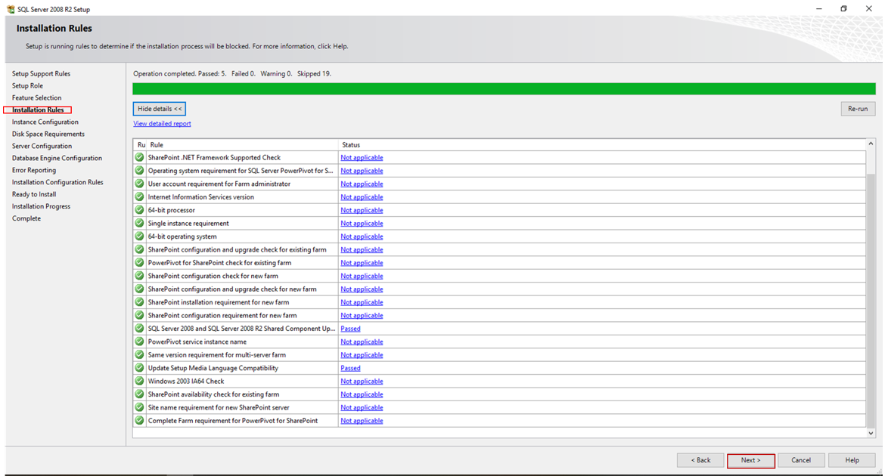Image resolution: width=888 pixels, height=476 pixels.
Task: Select Setup Support Rules step
Action: (x=42, y=73)
